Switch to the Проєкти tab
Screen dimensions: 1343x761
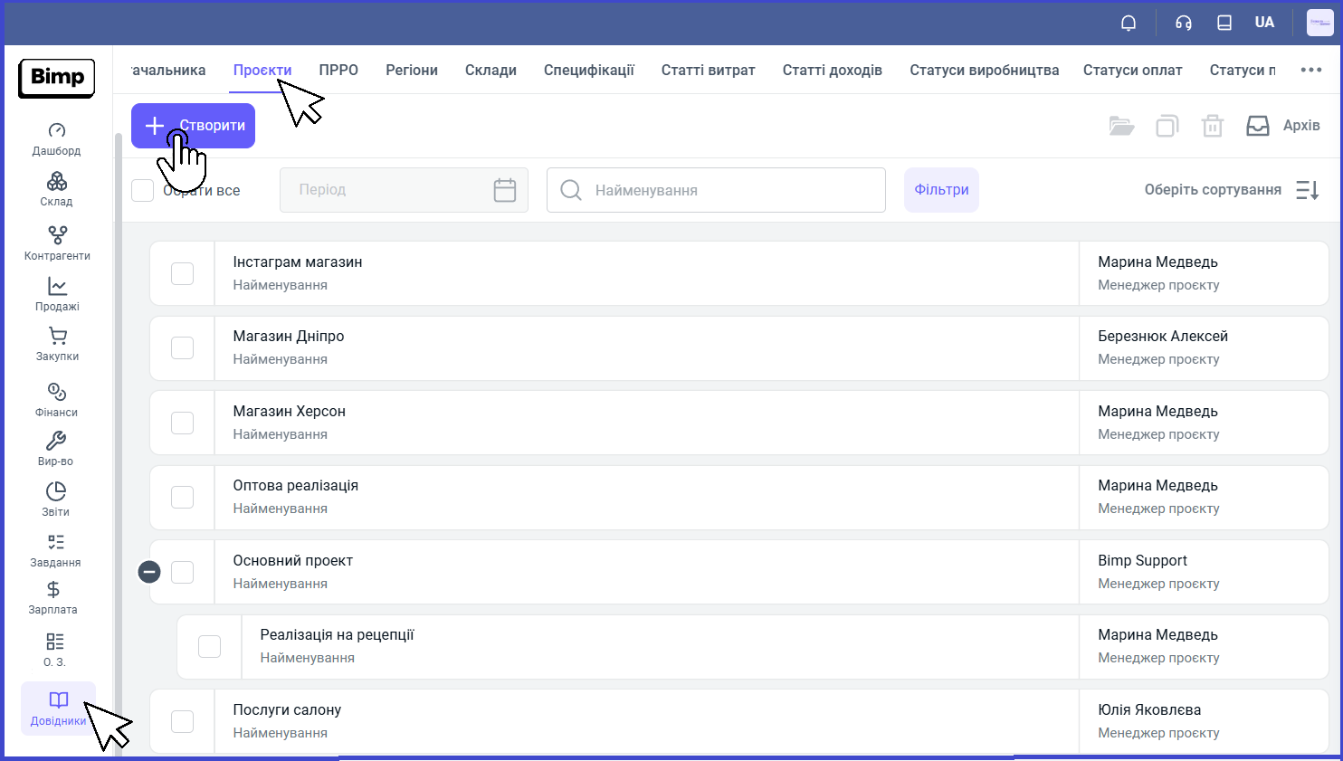coord(262,70)
